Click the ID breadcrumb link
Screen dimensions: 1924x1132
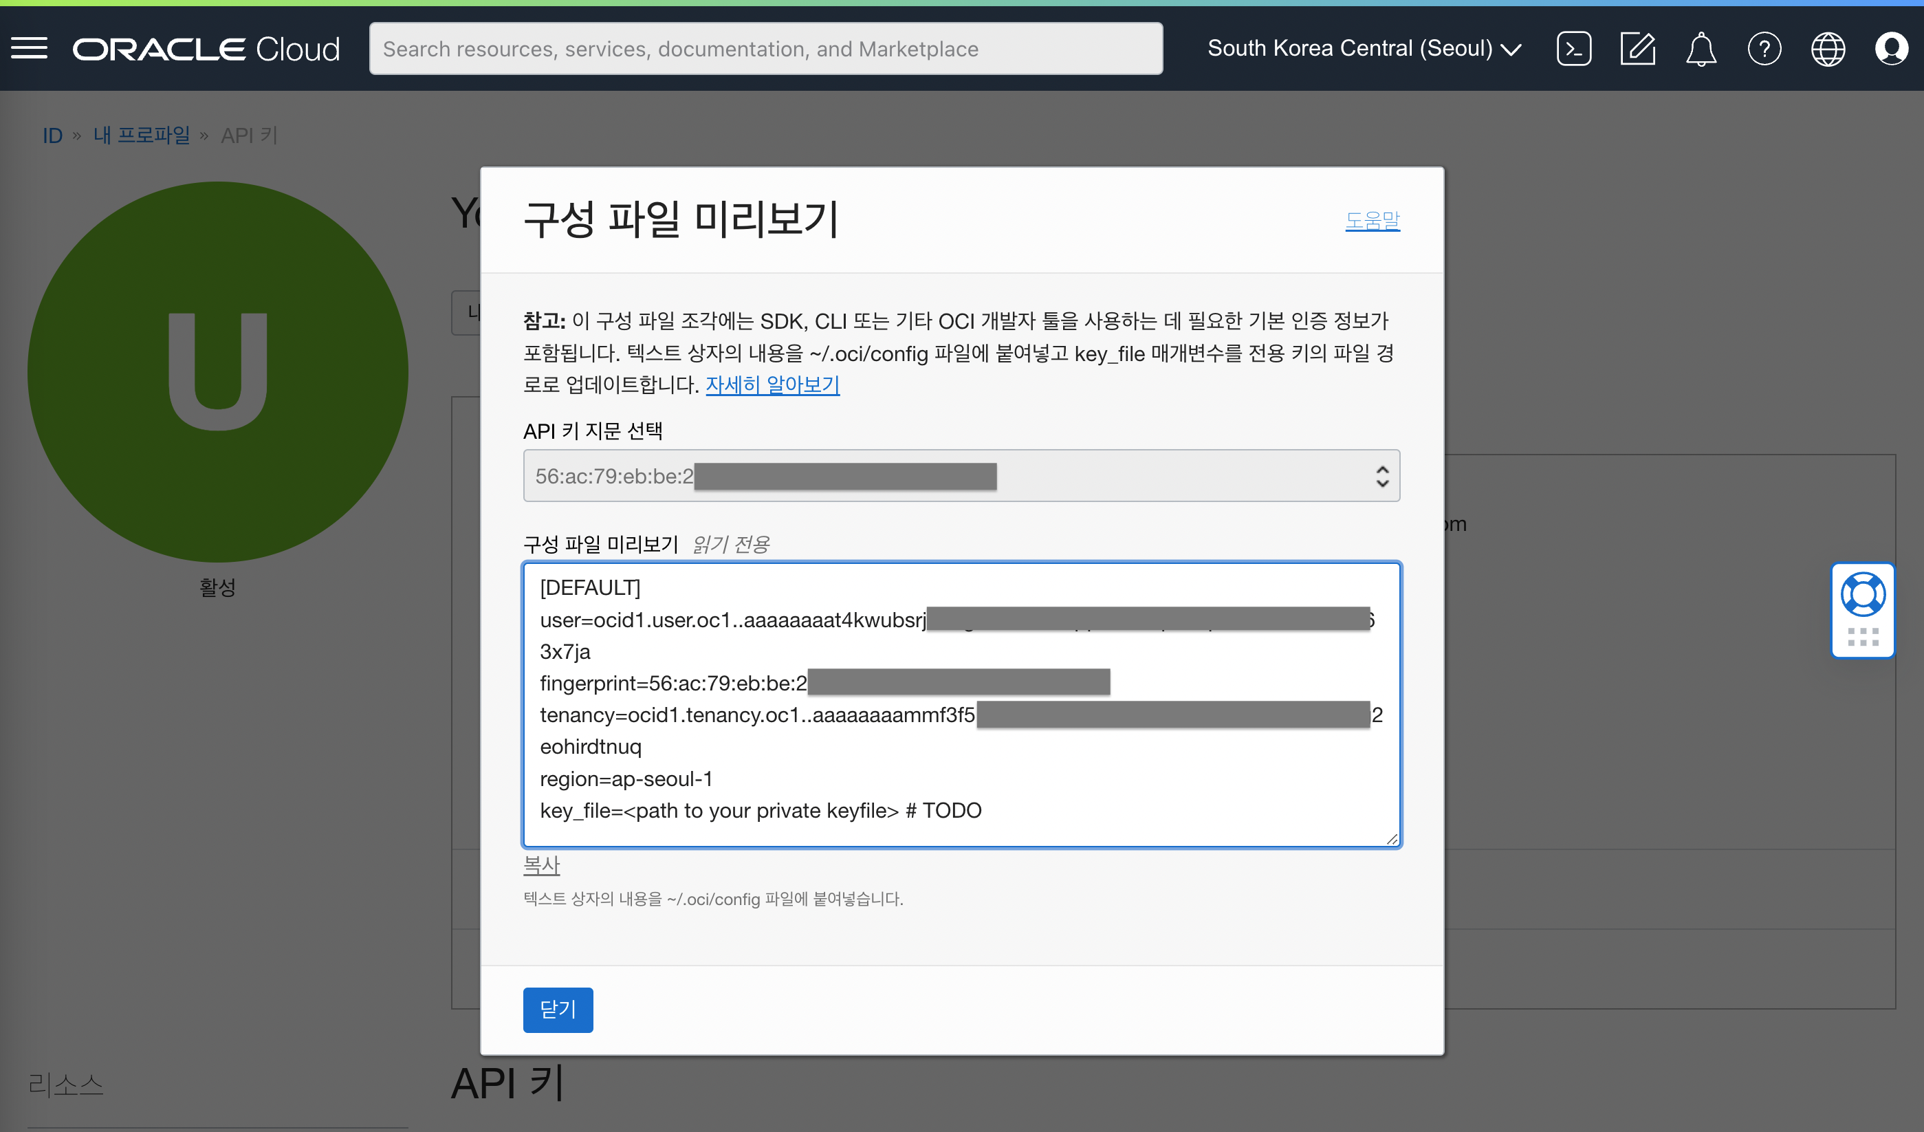[52, 135]
